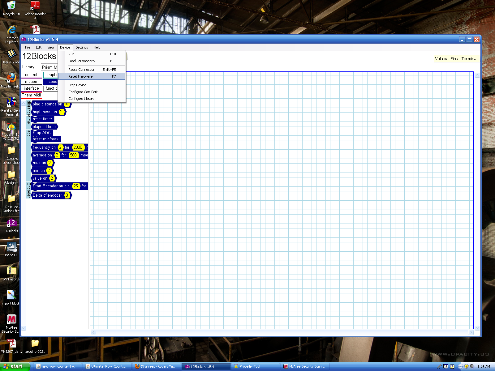Open Adobe Reader X desktop icon

coord(35,10)
